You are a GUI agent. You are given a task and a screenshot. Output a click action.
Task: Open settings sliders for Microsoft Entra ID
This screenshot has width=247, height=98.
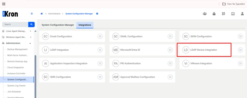click(170, 50)
